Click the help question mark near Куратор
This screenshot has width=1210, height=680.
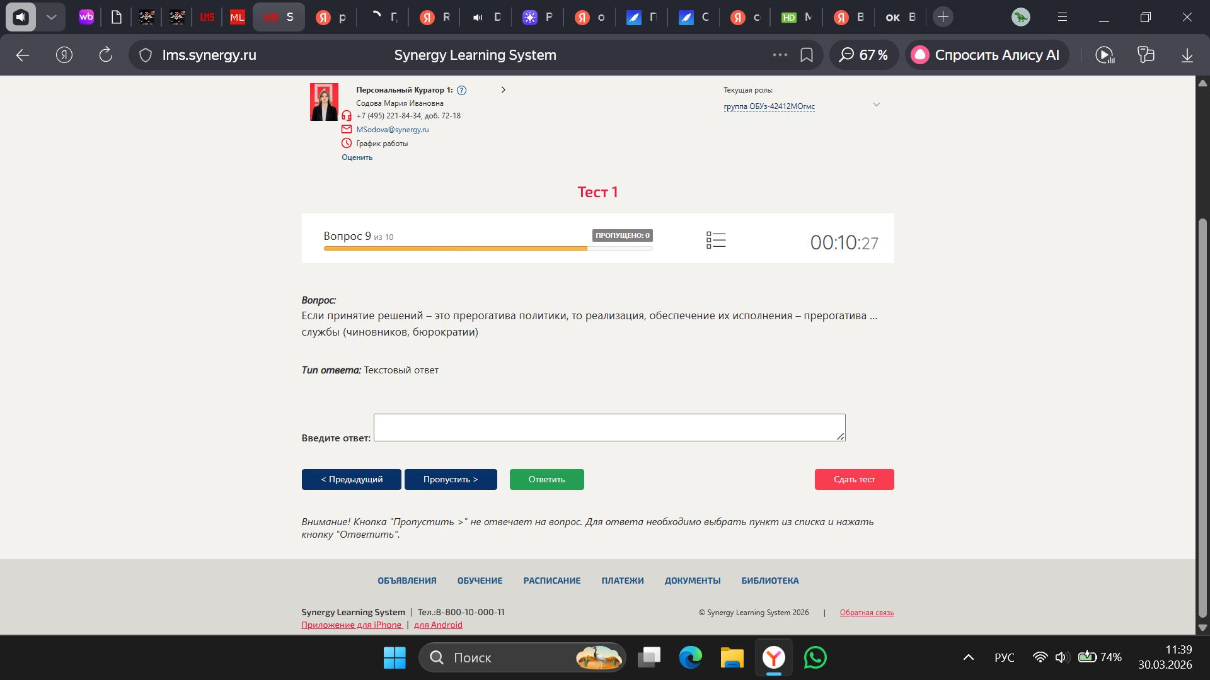(461, 90)
